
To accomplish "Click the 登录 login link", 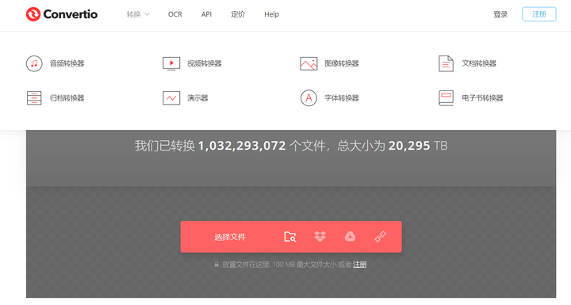I will click(x=500, y=14).
